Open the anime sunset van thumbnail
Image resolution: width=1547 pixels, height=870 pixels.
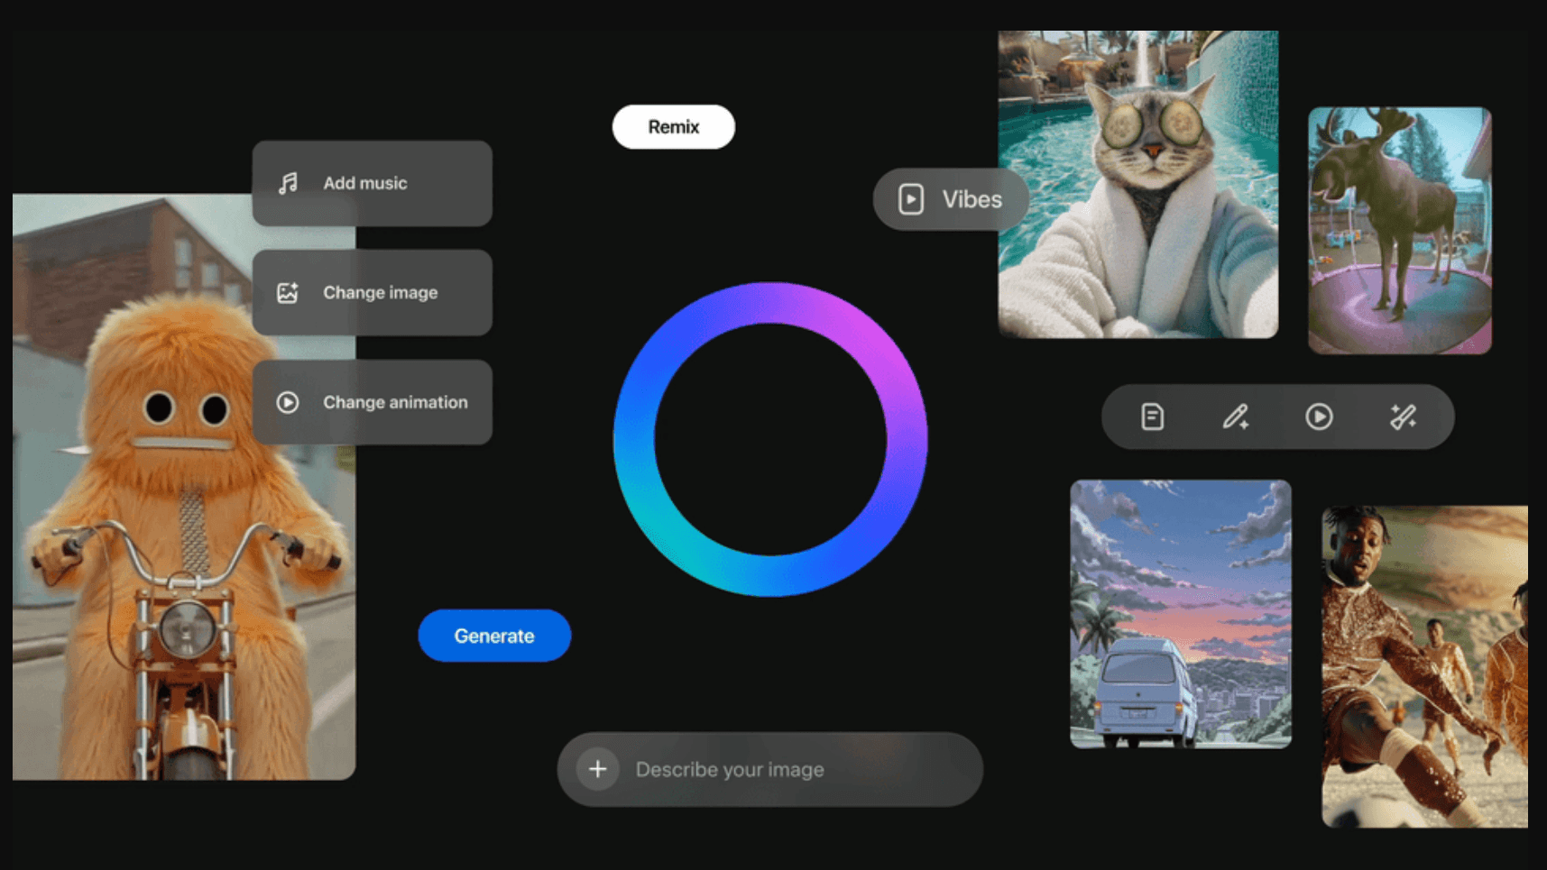pyautogui.click(x=1181, y=616)
